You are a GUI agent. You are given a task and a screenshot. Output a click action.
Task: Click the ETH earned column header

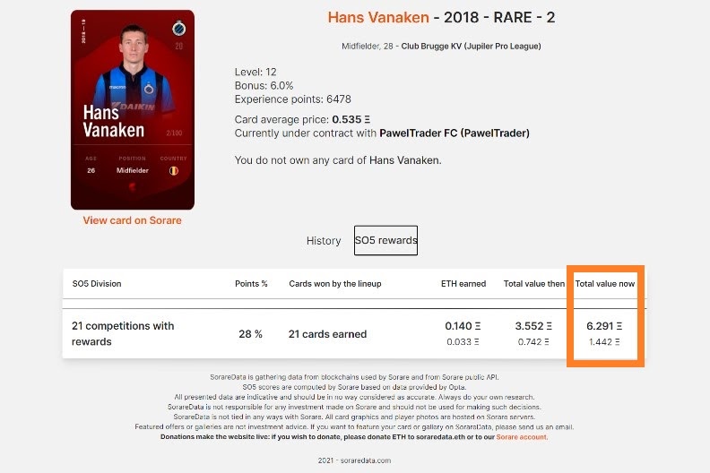pyautogui.click(x=463, y=284)
